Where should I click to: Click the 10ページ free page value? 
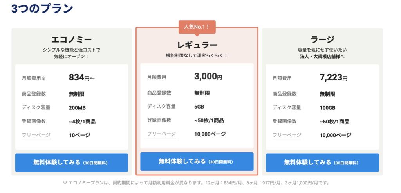79,135
